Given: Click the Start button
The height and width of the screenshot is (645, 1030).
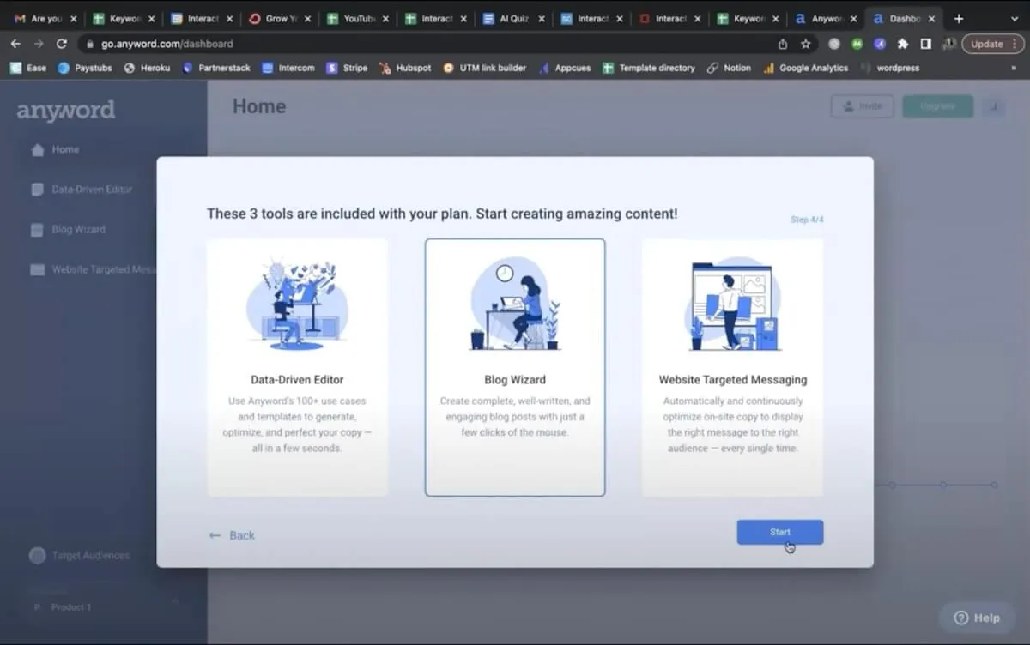Looking at the screenshot, I should (779, 532).
